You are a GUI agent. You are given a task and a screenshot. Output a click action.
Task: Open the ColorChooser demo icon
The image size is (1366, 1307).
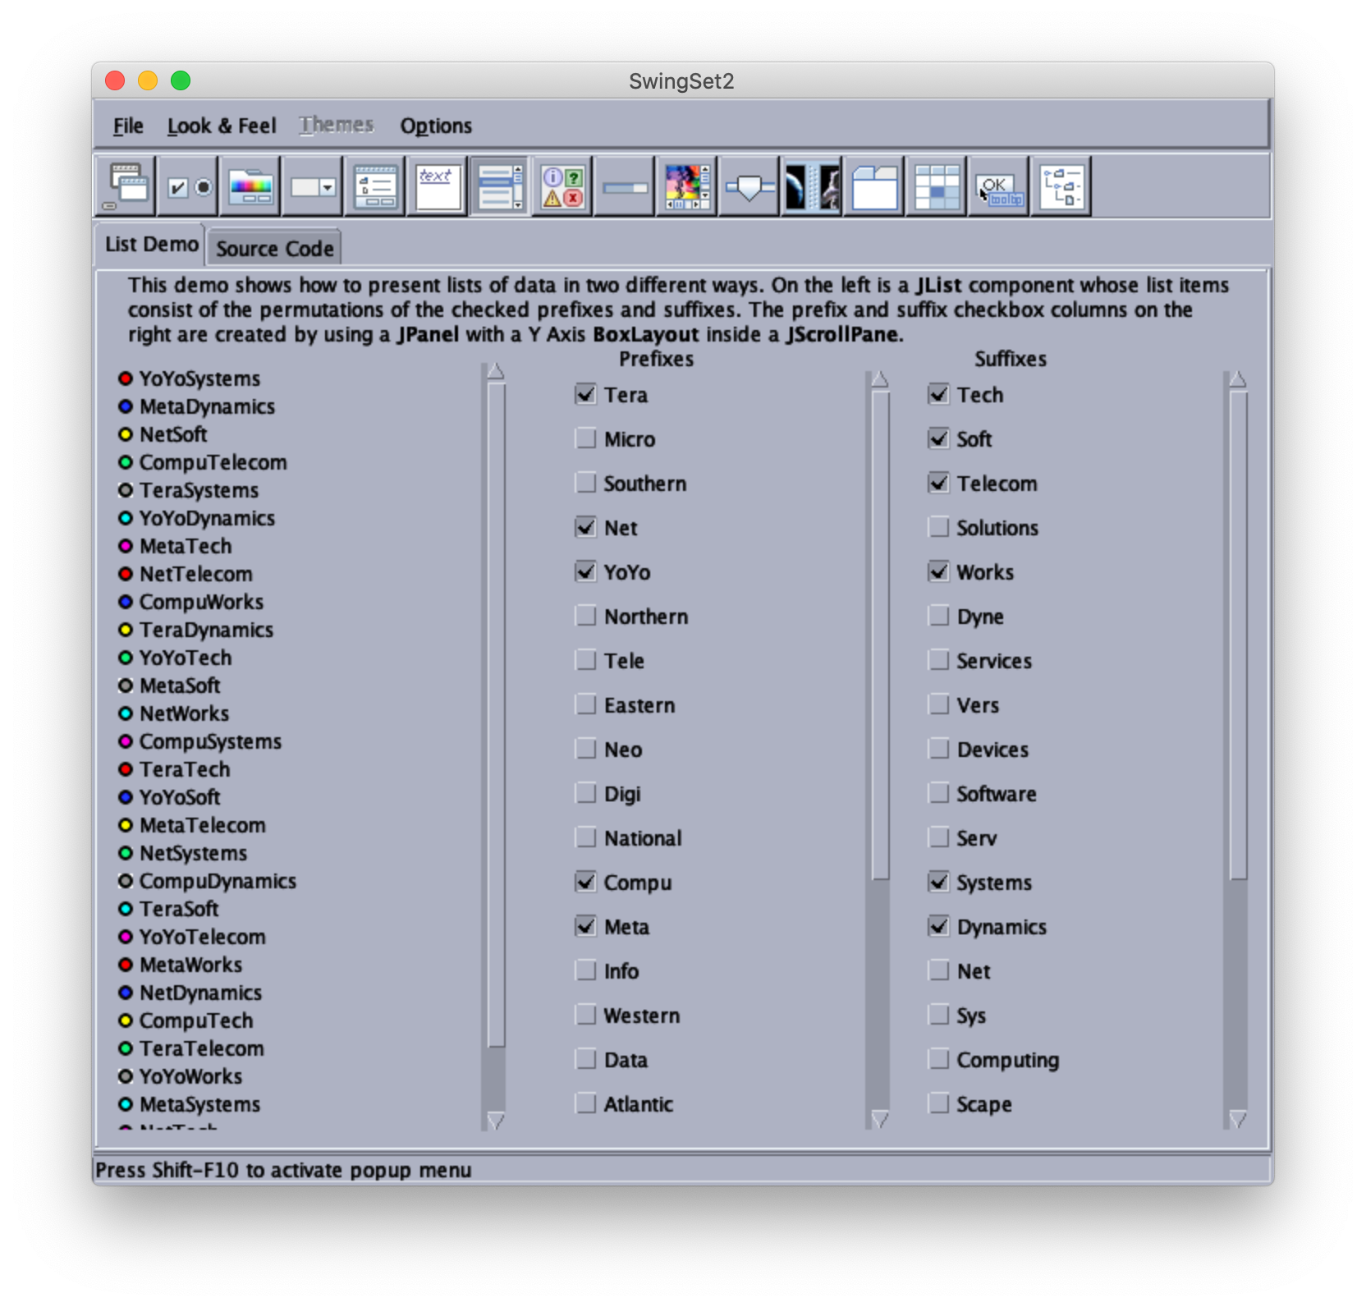(251, 186)
